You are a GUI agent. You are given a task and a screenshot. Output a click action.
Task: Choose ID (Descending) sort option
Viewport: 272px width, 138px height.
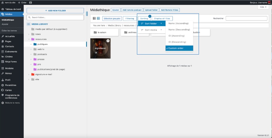tap(179, 42)
